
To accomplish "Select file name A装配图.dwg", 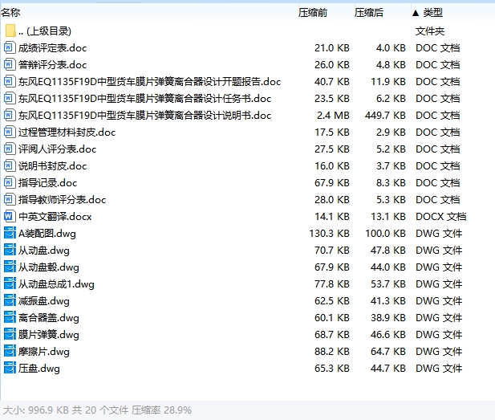I will click(47, 234).
